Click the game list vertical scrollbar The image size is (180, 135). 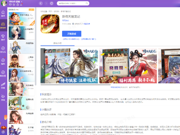[x=36, y=46]
